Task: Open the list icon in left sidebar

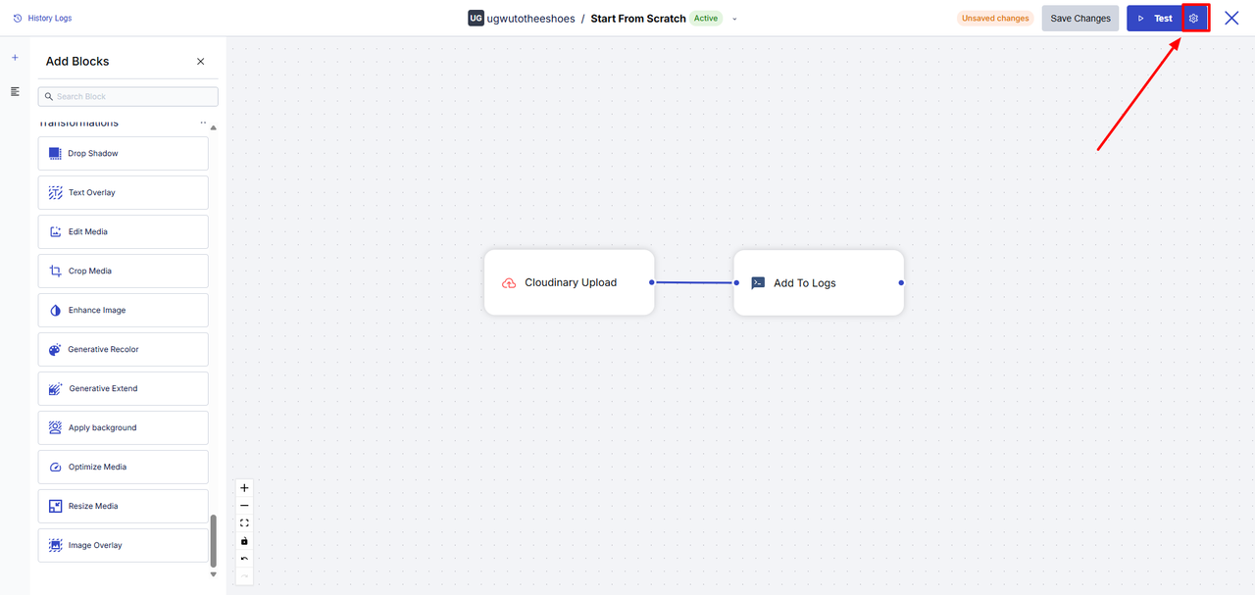Action: [x=15, y=91]
